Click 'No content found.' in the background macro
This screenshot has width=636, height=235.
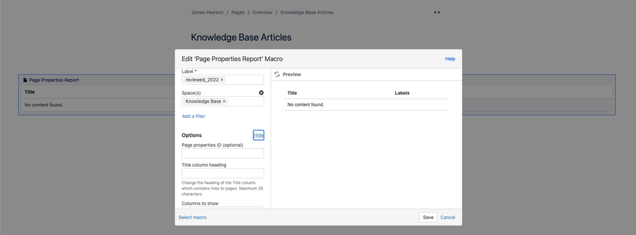pyautogui.click(x=44, y=105)
